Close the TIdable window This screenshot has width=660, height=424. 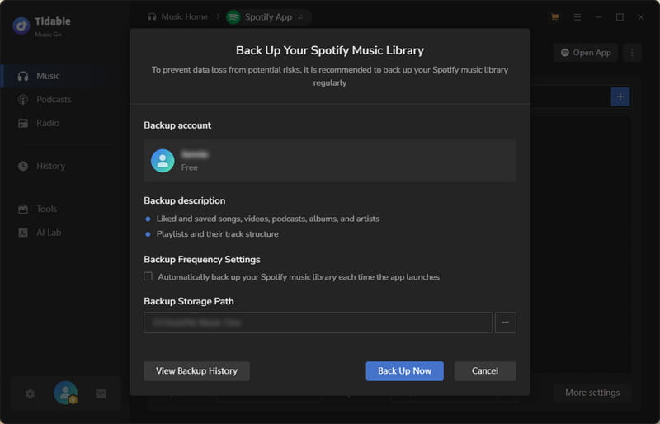point(641,16)
